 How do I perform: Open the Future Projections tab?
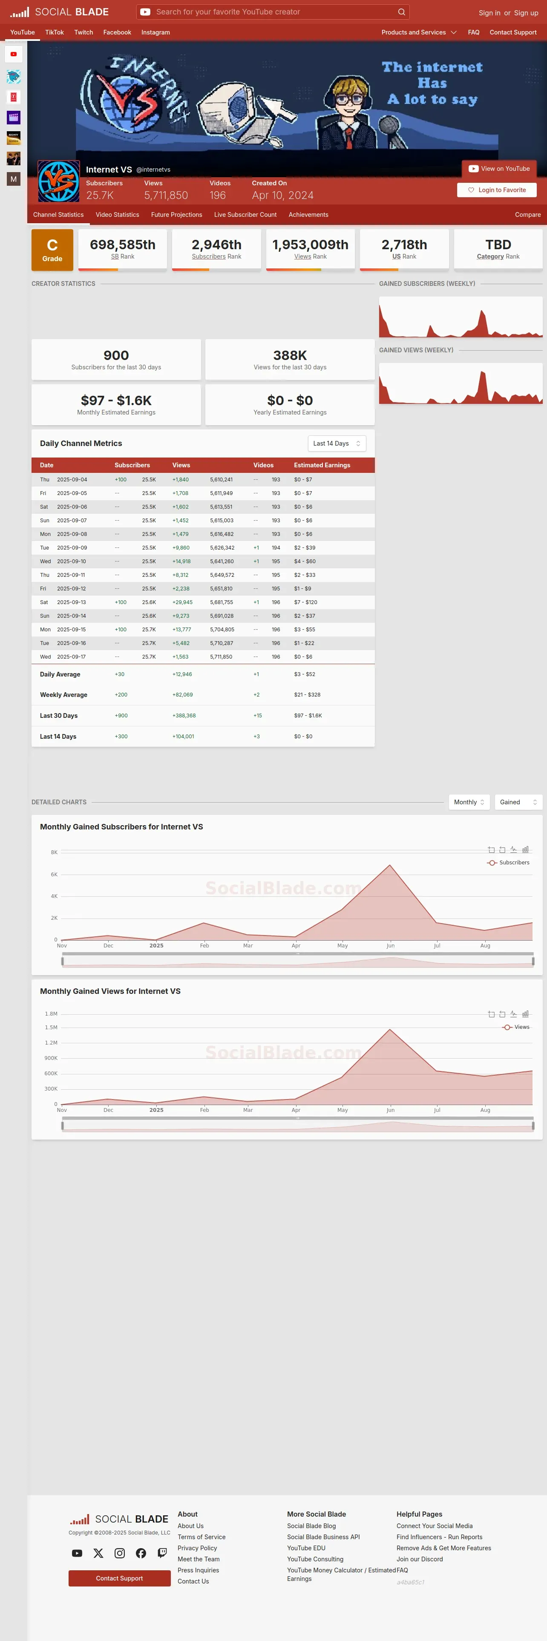point(176,215)
